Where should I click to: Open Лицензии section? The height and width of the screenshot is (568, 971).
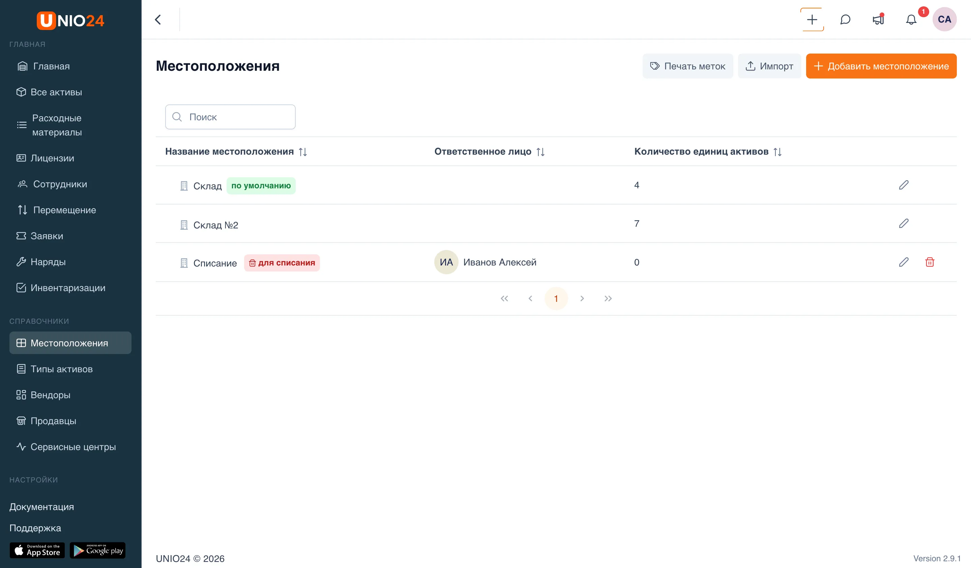[70, 158]
